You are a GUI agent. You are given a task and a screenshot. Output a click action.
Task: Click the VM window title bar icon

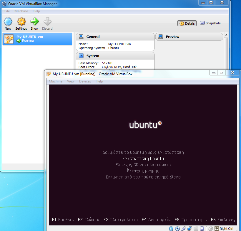(49, 74)
